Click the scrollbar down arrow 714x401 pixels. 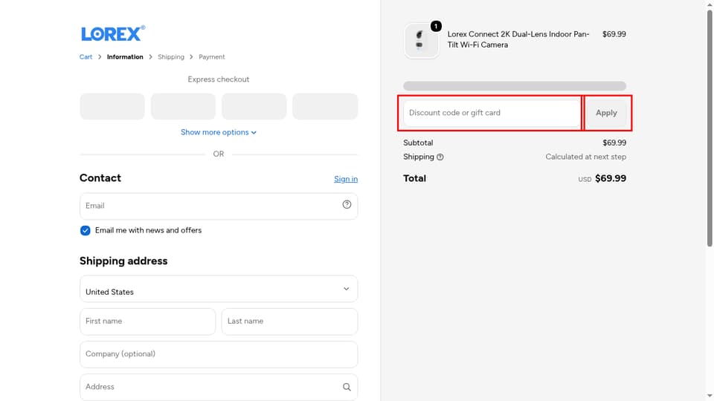click(710, 397)
